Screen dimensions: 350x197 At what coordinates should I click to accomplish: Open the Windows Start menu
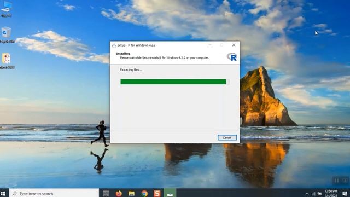tap(3, 193)
